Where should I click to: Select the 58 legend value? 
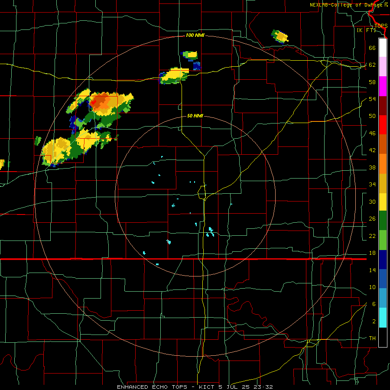point(372,82)
